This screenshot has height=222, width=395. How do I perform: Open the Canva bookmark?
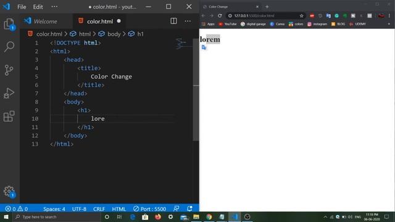coord(277,24)
